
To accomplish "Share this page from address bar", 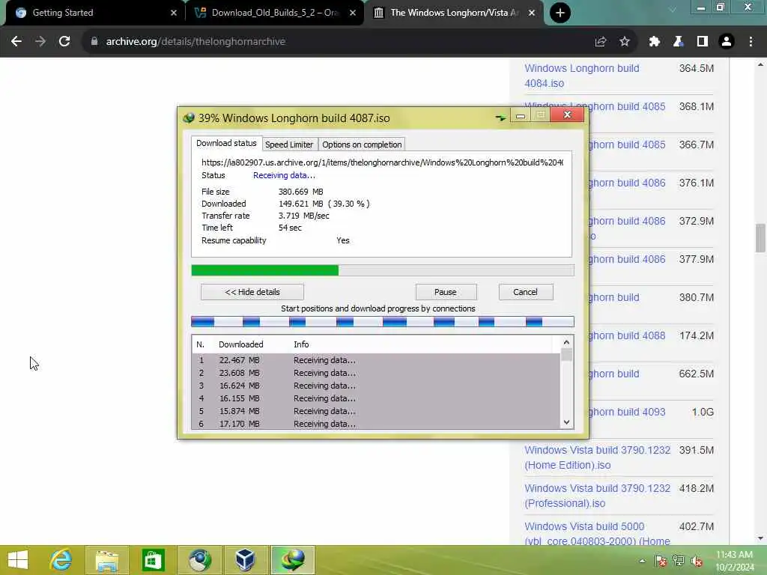I will point(601,42).
